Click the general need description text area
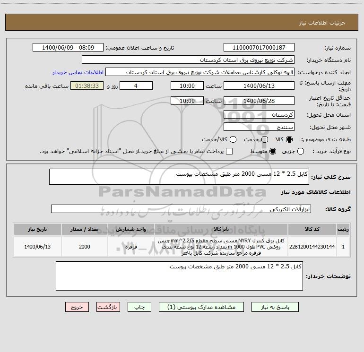The image size is (364, 352). (179, 177)
